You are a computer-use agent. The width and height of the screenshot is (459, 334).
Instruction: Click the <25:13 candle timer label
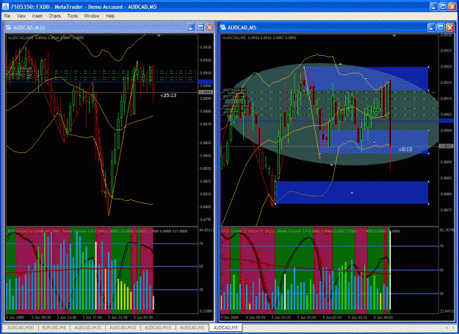tap(168, 96)
